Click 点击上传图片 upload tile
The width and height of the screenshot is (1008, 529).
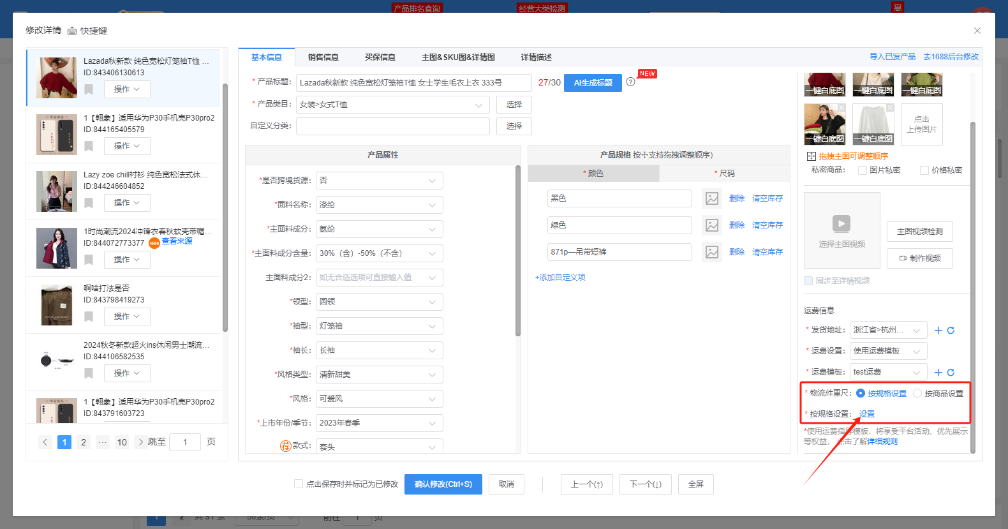click(922, 124)
